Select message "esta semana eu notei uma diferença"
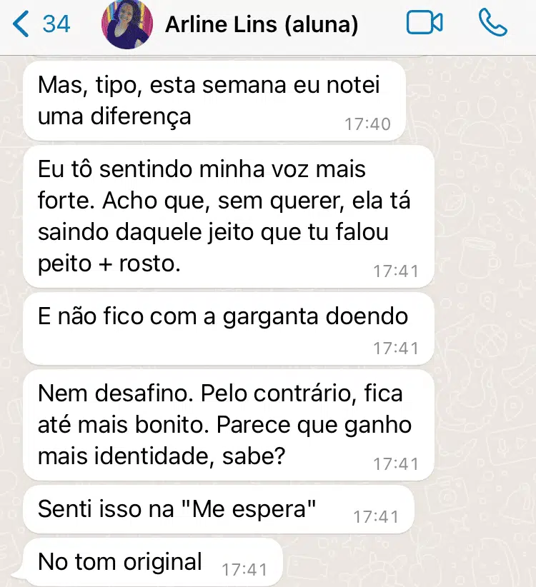 tap(214, 101)
